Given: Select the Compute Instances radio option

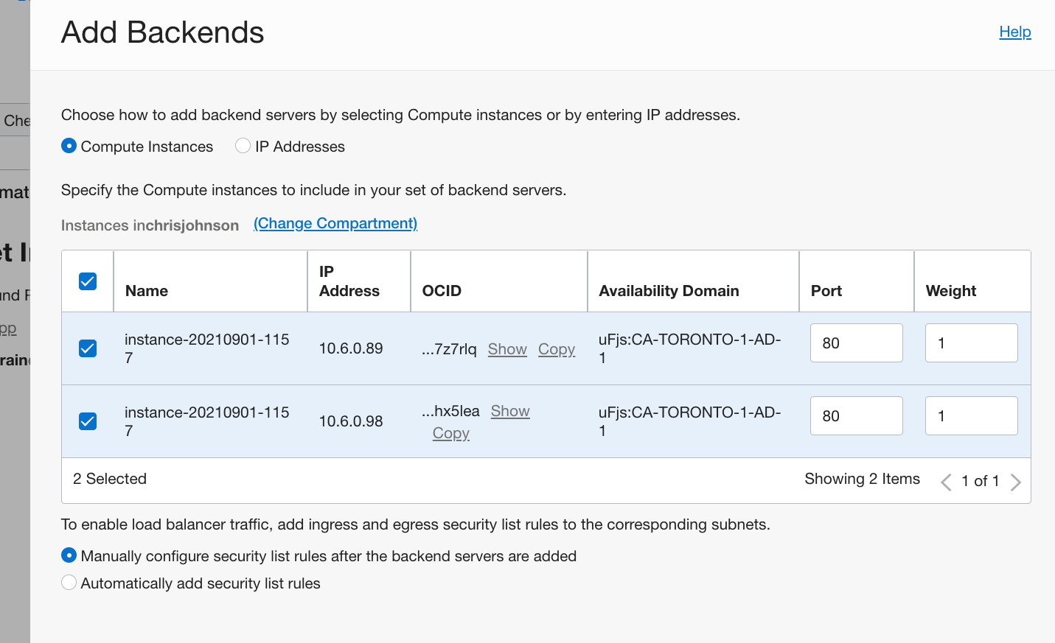Looking at the screenshot, I should 69,146.
